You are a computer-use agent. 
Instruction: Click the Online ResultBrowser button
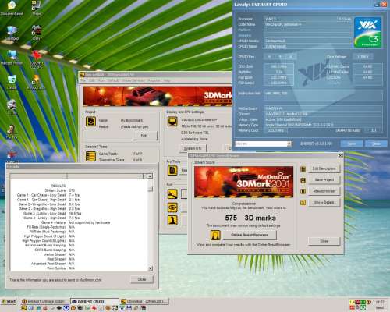click(x=250, y=235)
